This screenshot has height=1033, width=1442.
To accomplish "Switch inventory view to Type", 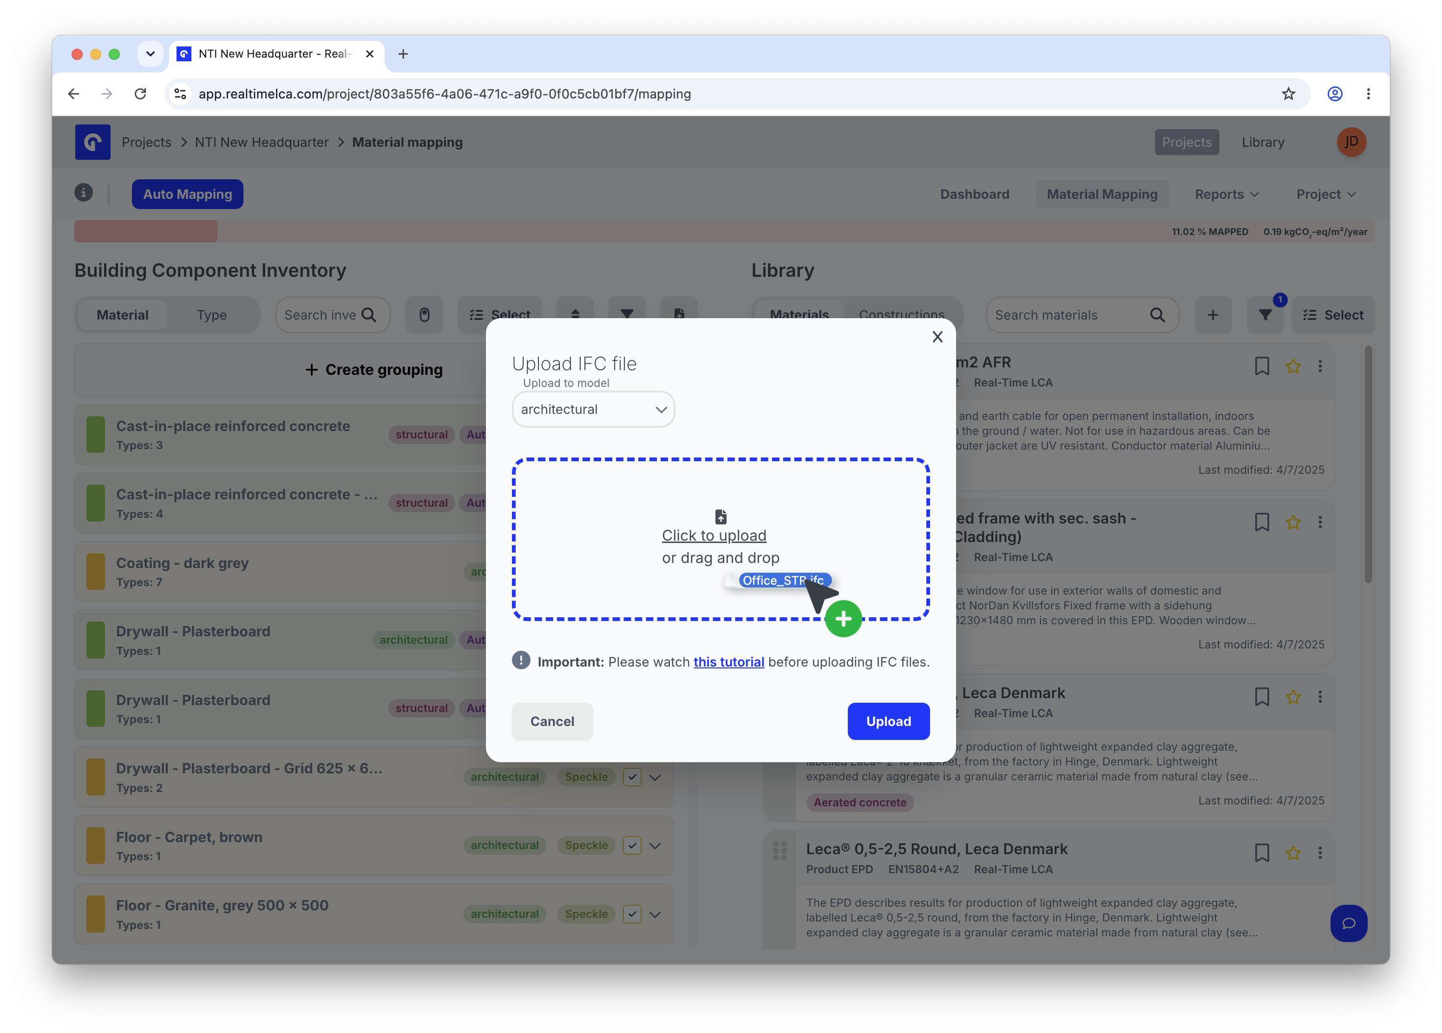I will click(x=212, y=314).
